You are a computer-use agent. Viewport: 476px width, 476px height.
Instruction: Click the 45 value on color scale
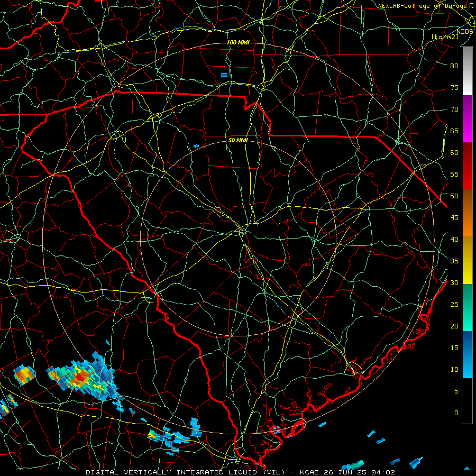(454, 218)
